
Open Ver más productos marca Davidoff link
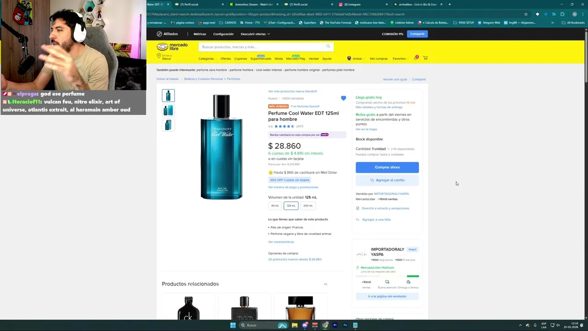click(x=293, y=91)
